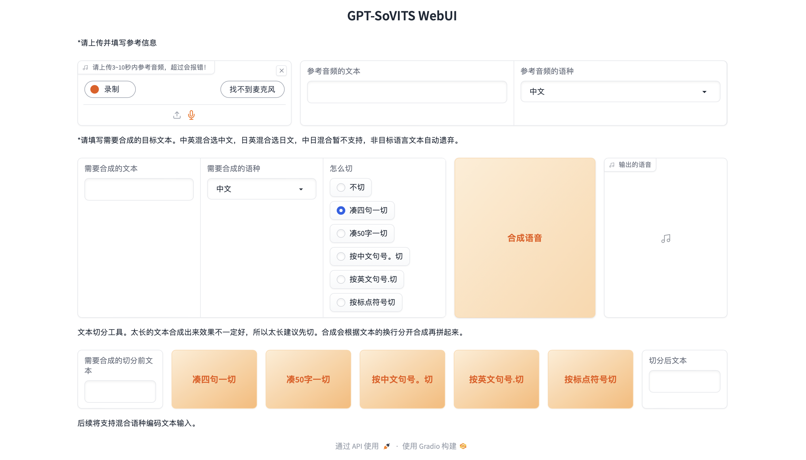Expand the dropdown arrow showing 中文 target language
Screen dimensions: 806x460
point(301,189)
